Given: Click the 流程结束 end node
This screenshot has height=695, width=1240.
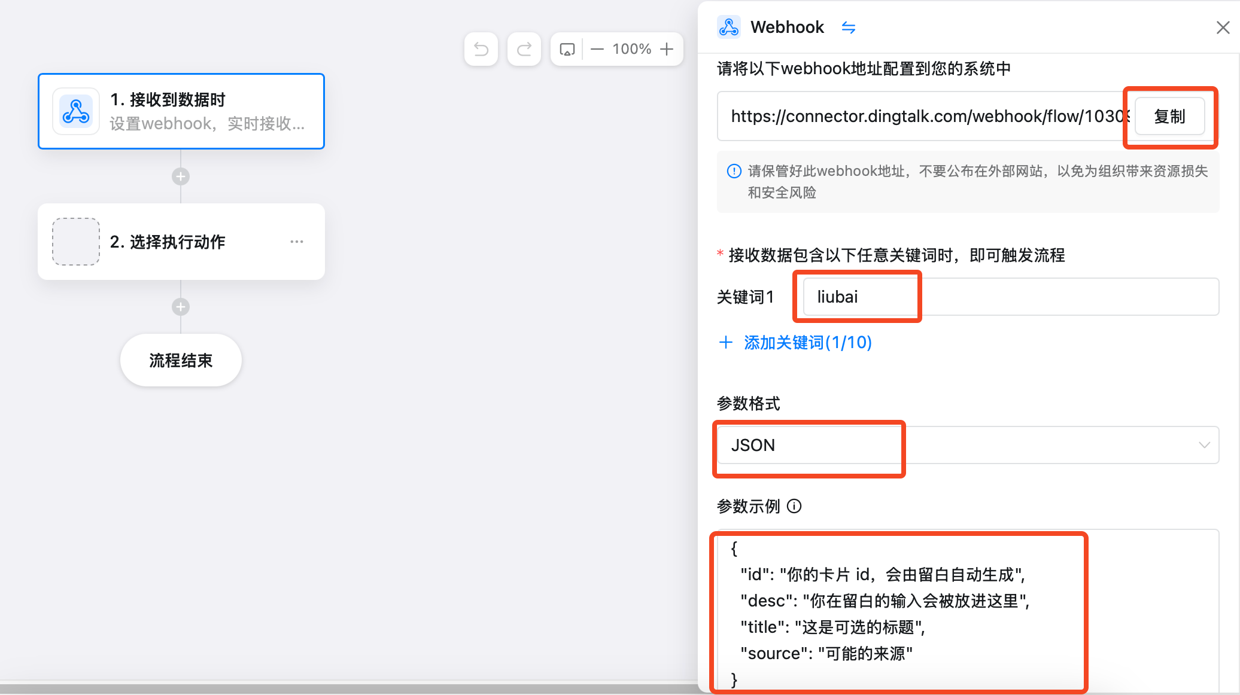Looking at the screenshot, I should (181, 360).
